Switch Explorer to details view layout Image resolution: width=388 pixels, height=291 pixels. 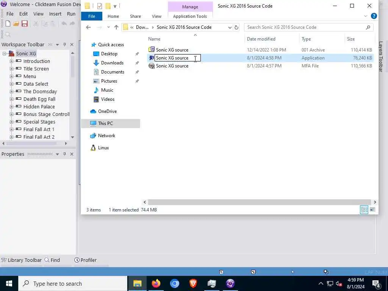[364, 210]
